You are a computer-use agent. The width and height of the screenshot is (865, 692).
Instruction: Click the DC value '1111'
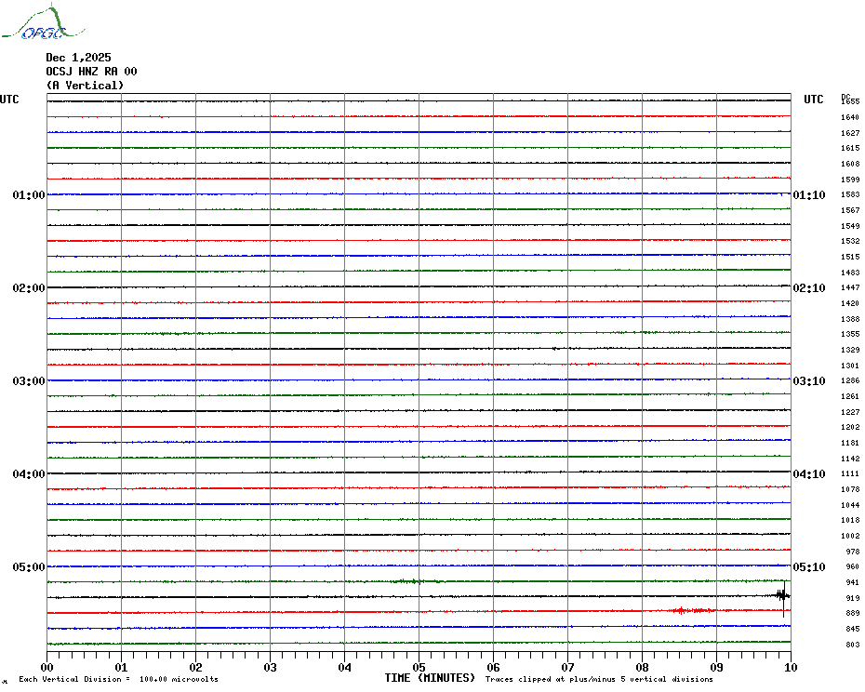coord(850,474)
